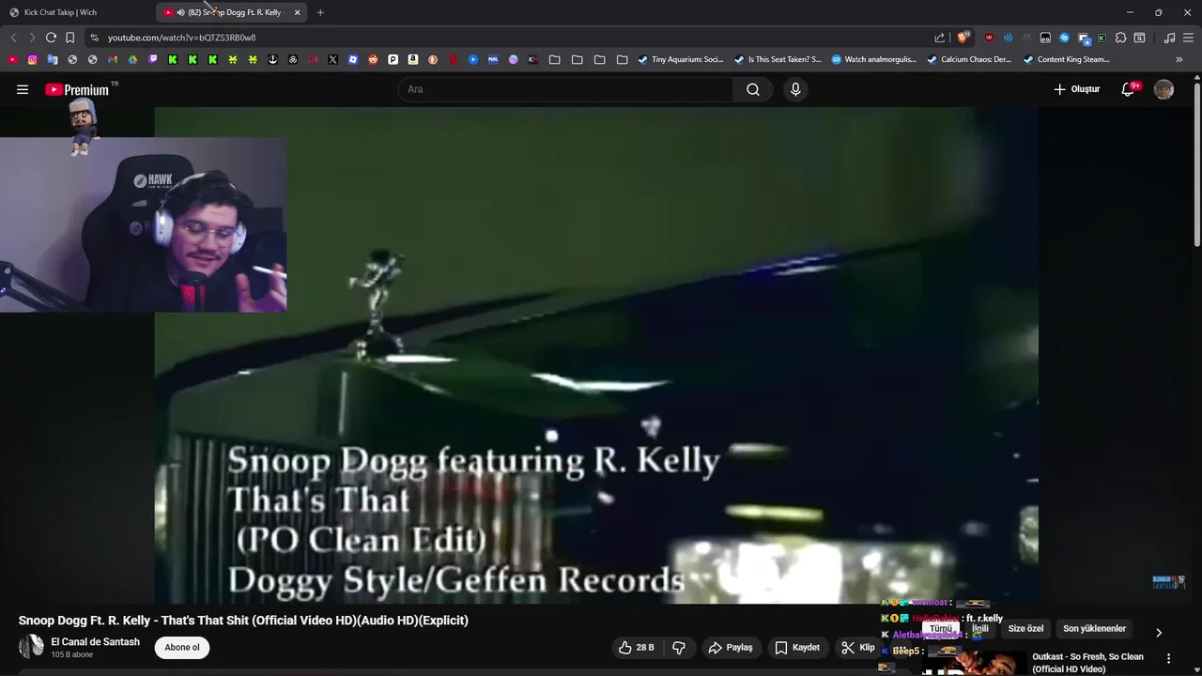This screenshot has width=1202, height=676.
Task: Open Twitch bookmark icon
Action: point(153,59)
